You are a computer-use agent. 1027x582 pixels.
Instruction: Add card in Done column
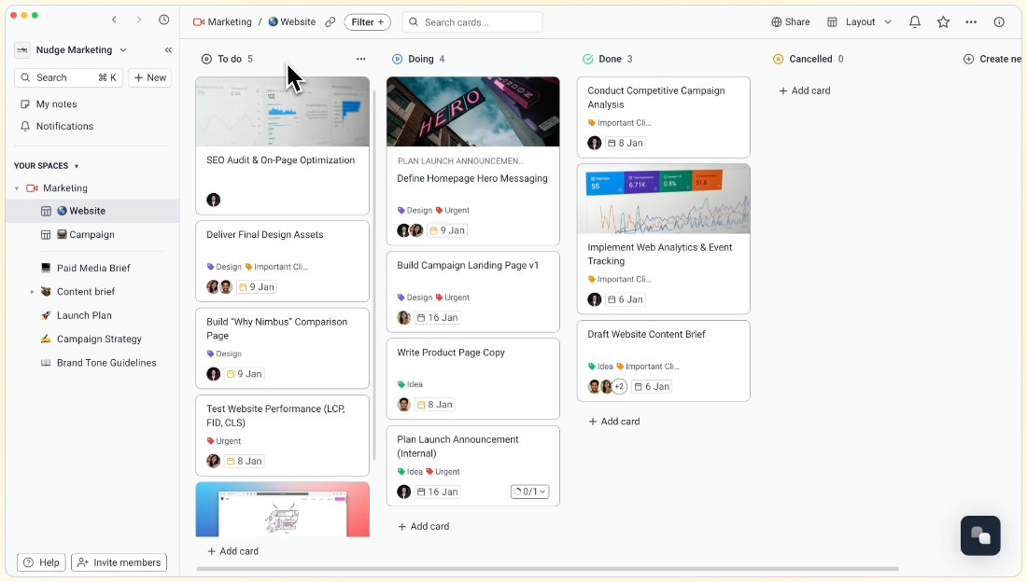coord(613,422)
